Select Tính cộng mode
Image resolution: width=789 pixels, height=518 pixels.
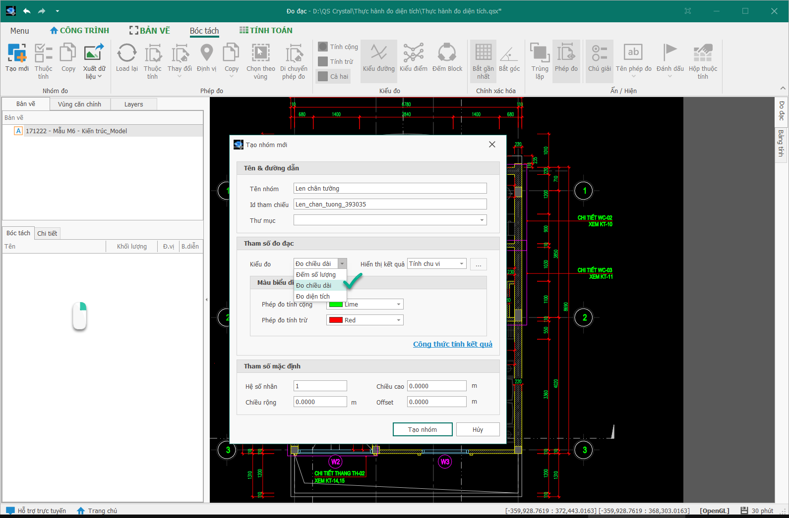tap(338, 47)
